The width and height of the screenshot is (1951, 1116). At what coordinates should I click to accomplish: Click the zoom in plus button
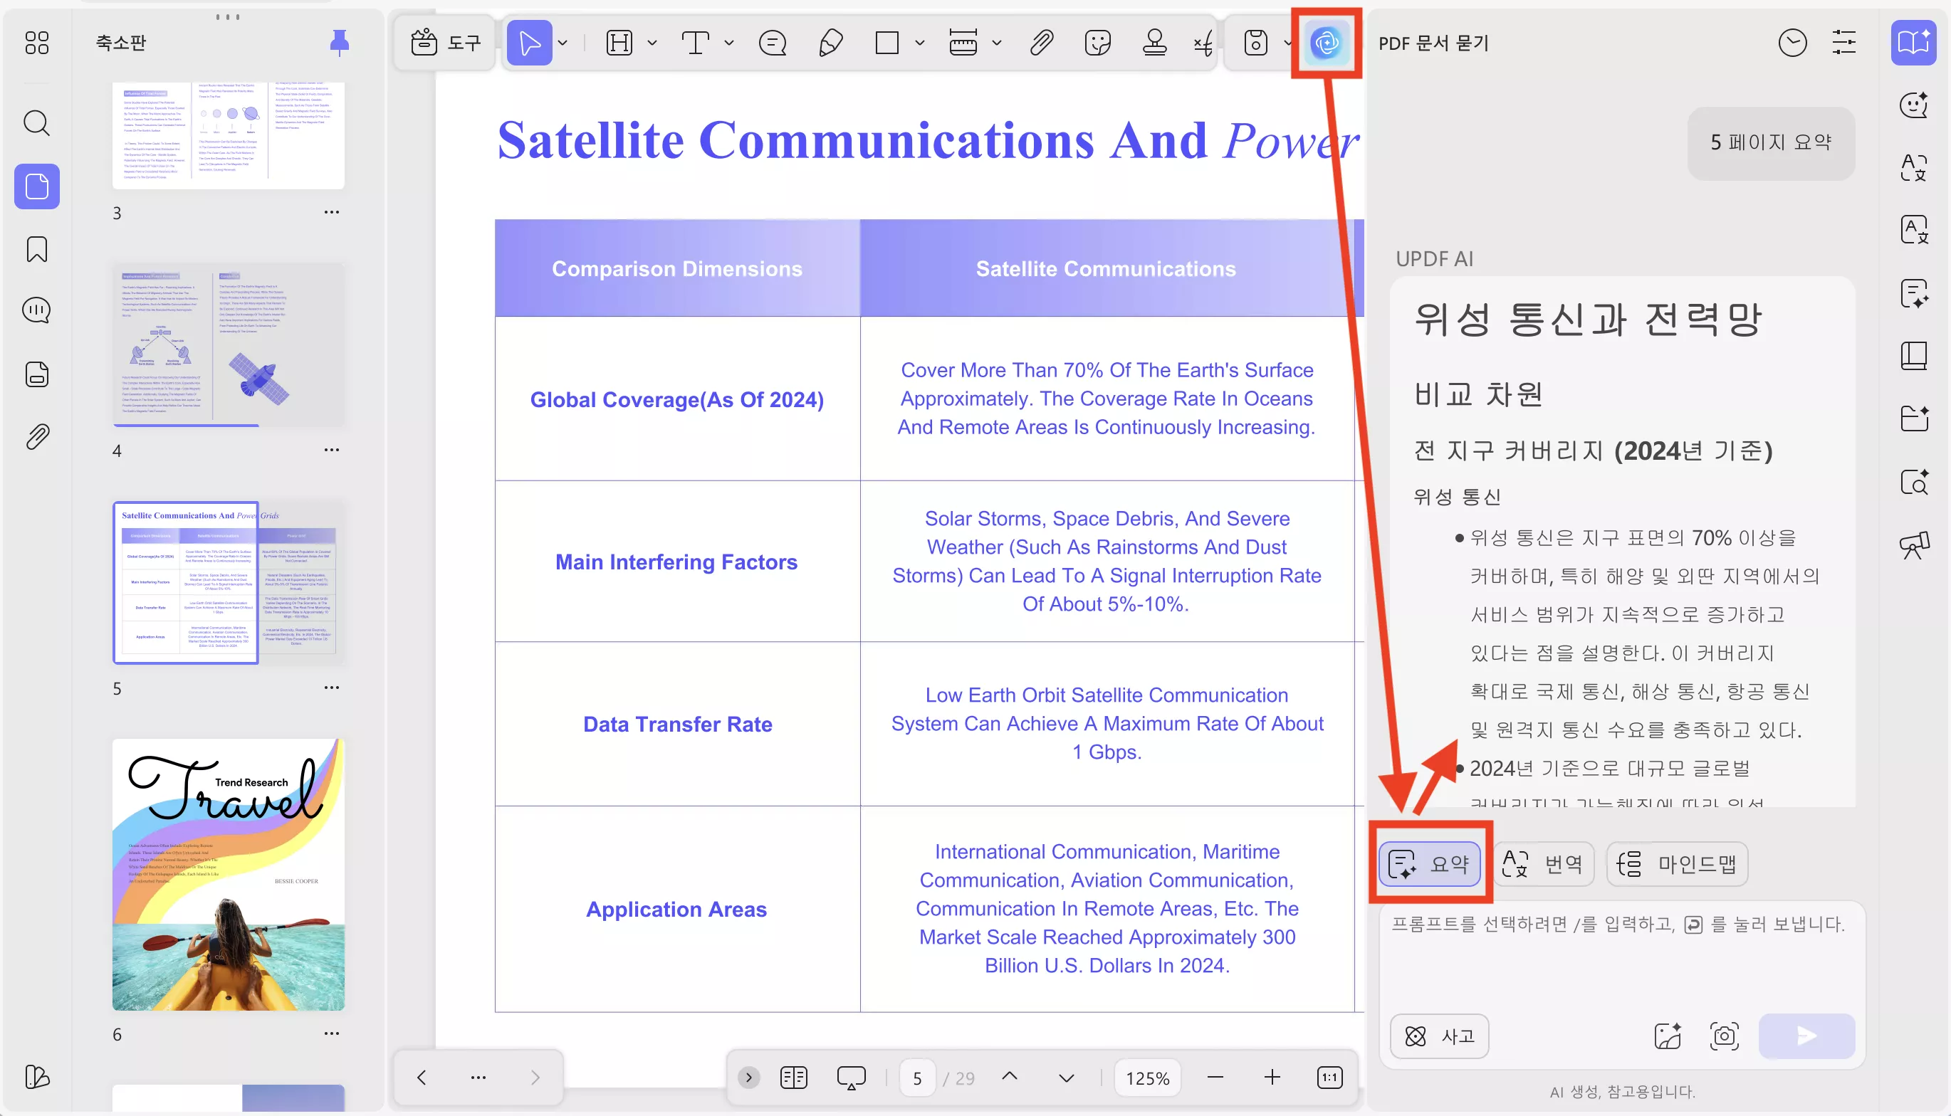point(1272,1078)
